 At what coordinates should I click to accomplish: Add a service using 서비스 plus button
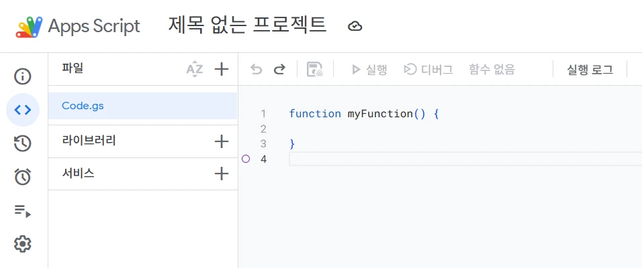[221, 174]
